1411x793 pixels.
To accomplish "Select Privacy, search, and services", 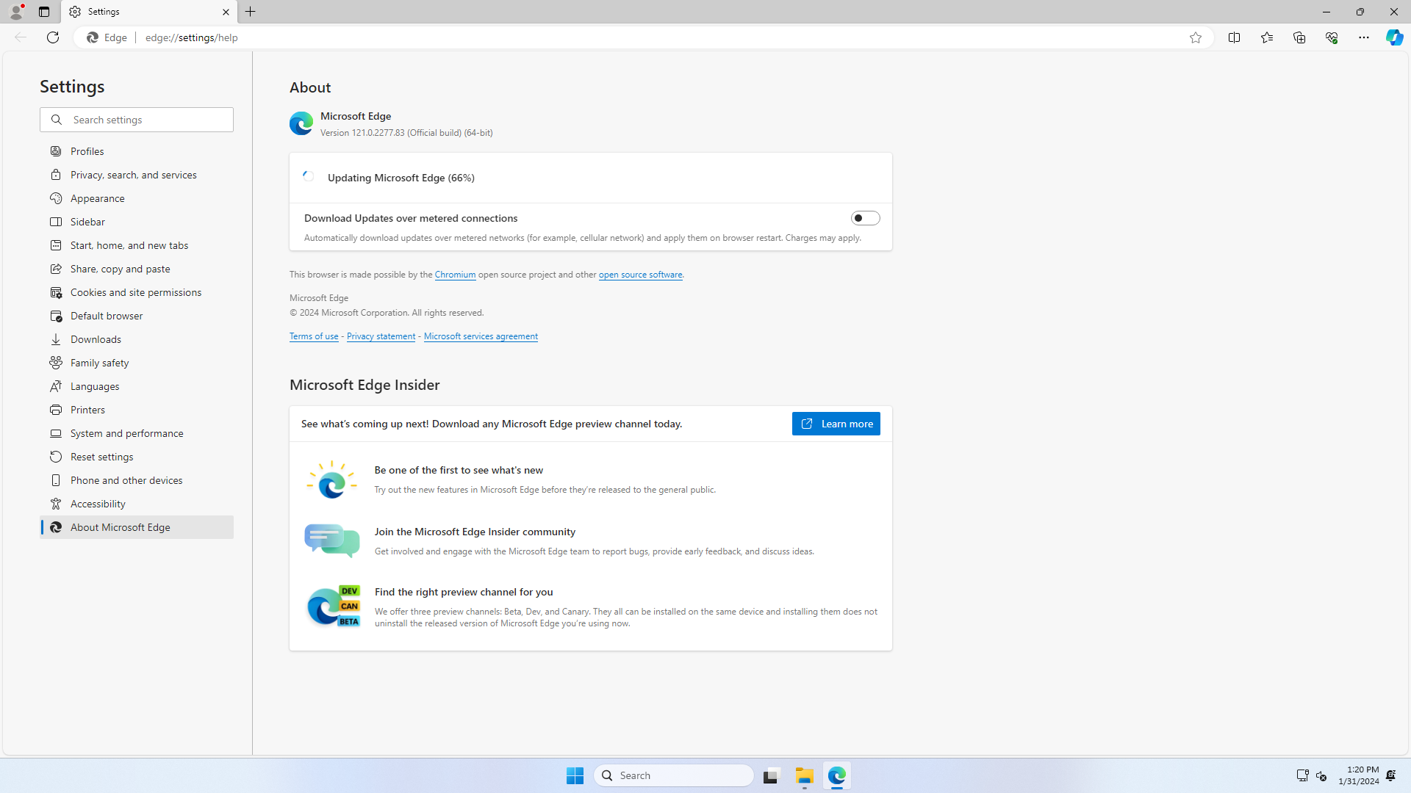I will tap(133, 175).
